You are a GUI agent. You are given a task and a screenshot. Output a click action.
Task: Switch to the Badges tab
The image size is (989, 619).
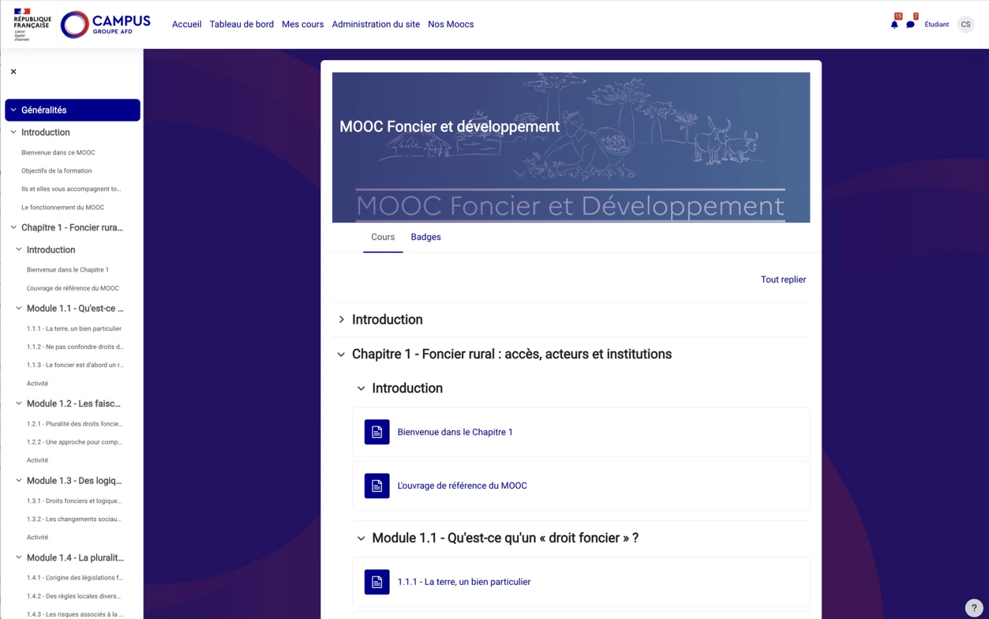pos(426,237)
